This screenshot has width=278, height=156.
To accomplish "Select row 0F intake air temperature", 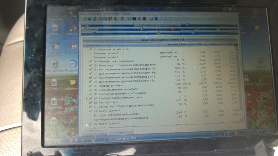I will pos(118,98).
